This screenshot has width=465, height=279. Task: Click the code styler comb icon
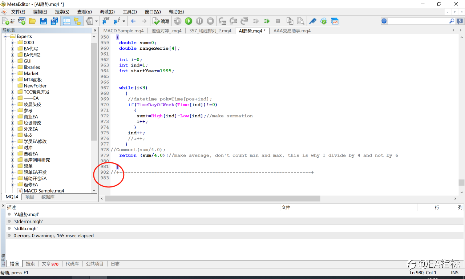(313, 21)
